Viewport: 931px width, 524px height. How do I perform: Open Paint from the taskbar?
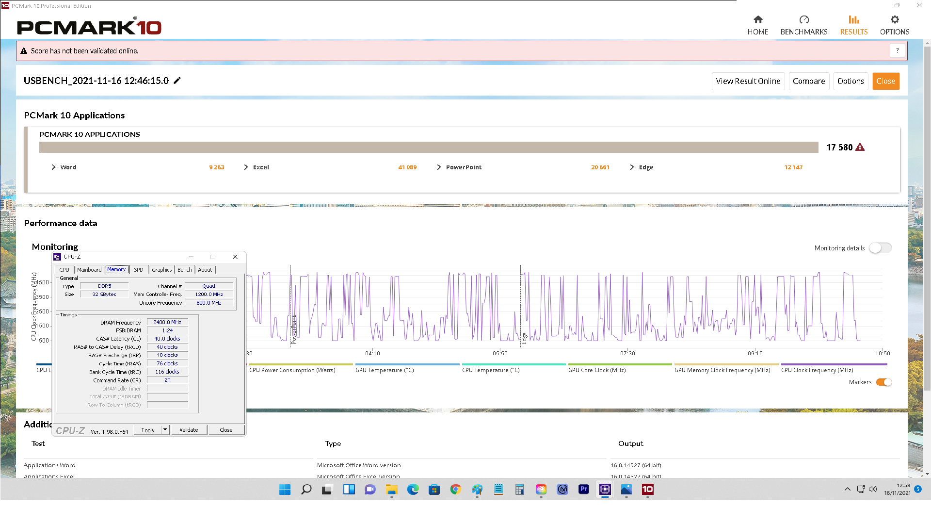click(x=477, y=490)
